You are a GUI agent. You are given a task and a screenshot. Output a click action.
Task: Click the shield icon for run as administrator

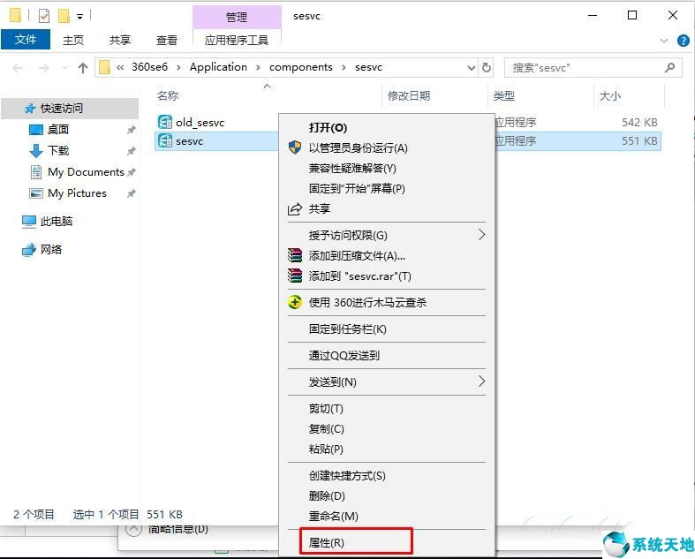click(295, 147)
